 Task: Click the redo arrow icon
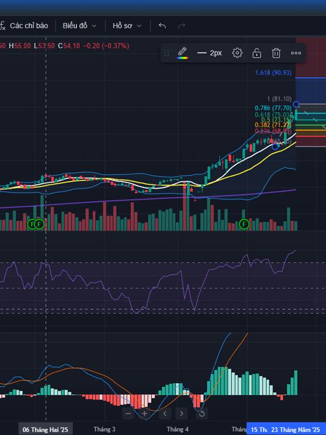181,26
